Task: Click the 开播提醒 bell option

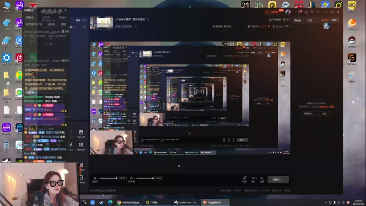Action: (x=275, y=20)
